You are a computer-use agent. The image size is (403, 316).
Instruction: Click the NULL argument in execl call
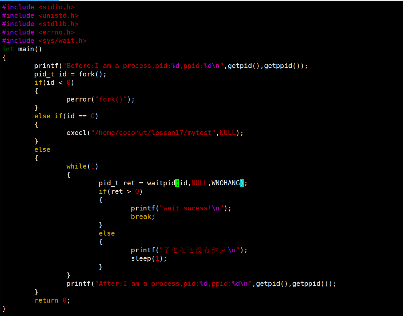pyautogui.click(x=228, y=133)
